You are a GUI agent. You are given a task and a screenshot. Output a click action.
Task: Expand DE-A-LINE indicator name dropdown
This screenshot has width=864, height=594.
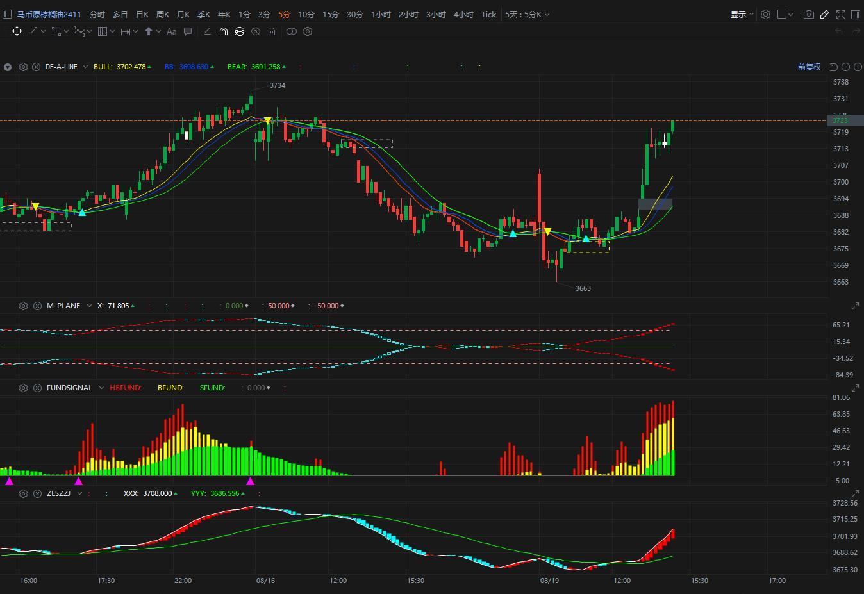(x=84, y=67)
